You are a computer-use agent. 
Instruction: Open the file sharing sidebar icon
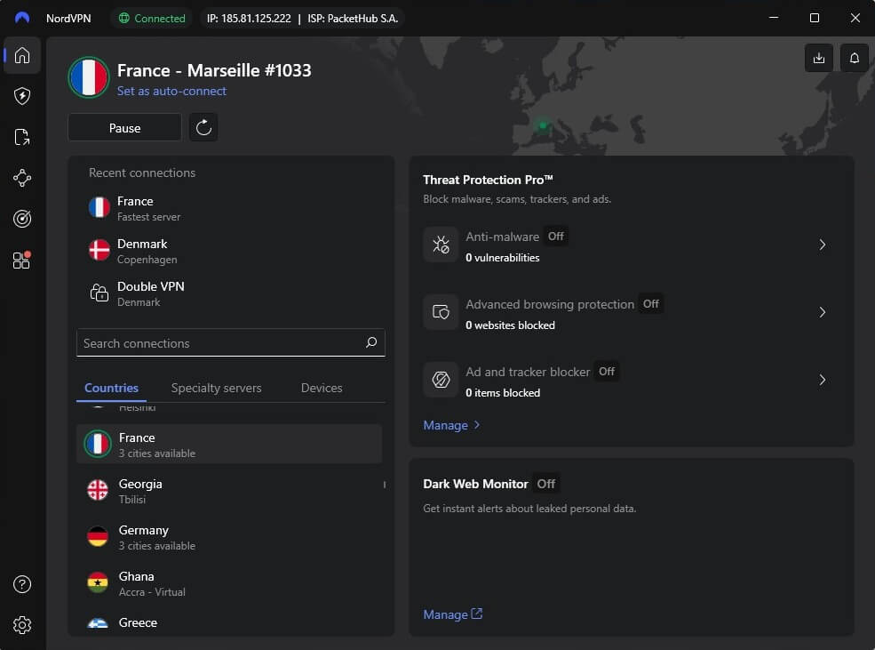22,137
